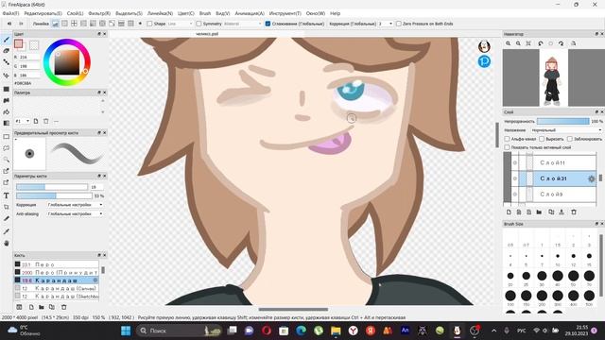Select the Text tool
605x340 pixels.
click(x=7, y=195)
